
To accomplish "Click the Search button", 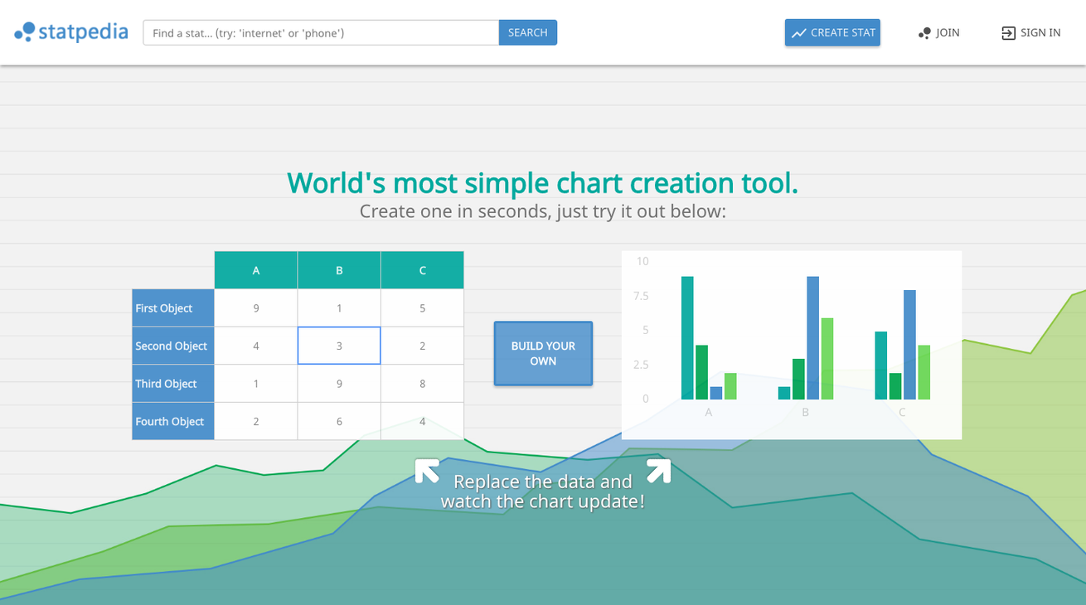I will [528, 32].
